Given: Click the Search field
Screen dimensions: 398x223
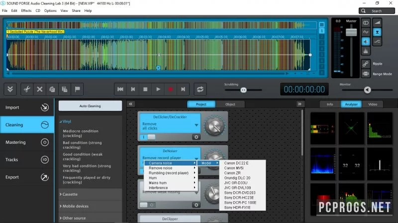Looking at the screenshot, I should pos(377,11).
